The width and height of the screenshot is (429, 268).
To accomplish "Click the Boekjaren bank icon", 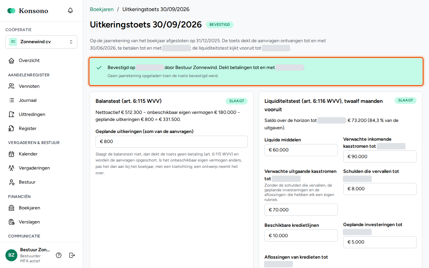I will pos(11,208).
